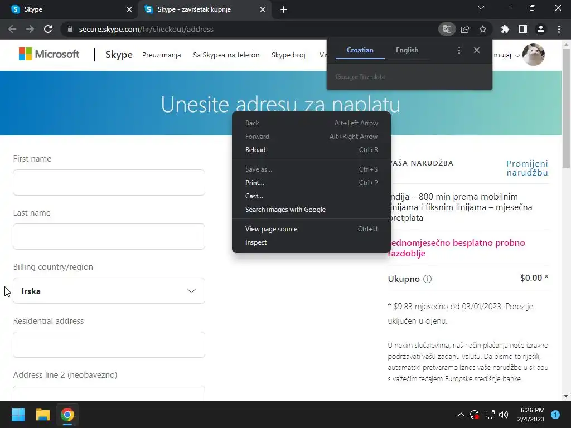Click into the Residential address field
Screen dimensions: 571x428
pos(109,344)
